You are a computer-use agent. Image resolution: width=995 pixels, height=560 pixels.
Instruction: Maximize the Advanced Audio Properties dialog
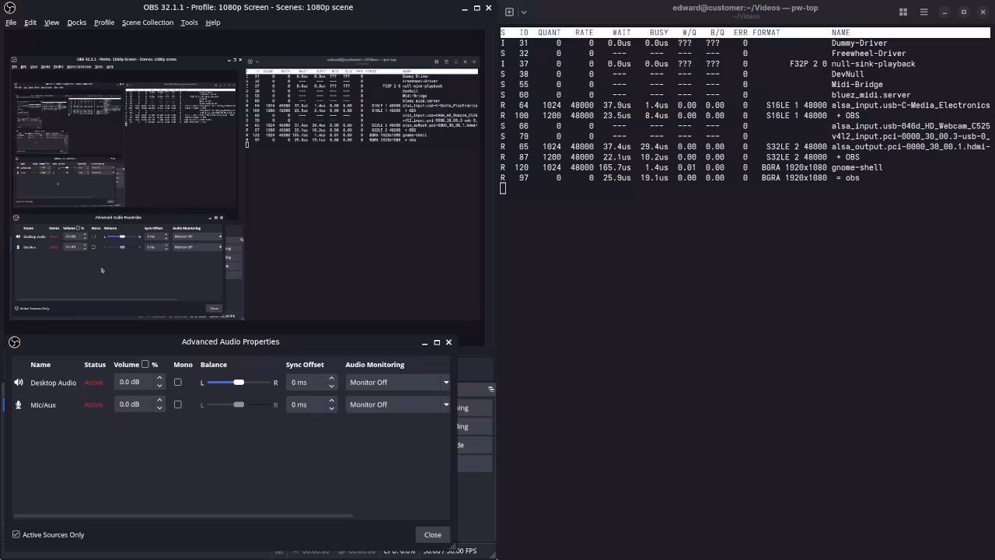[437, 342]
